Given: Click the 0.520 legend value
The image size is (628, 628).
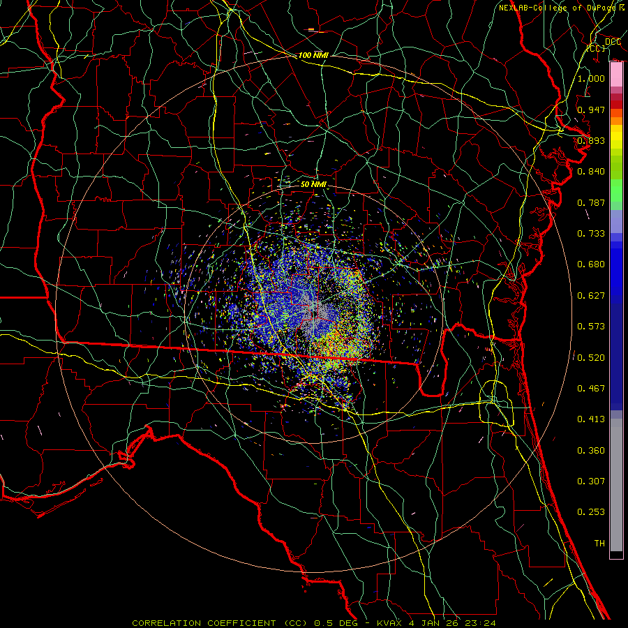Looking at the screenshot, I should pos(591,358).
